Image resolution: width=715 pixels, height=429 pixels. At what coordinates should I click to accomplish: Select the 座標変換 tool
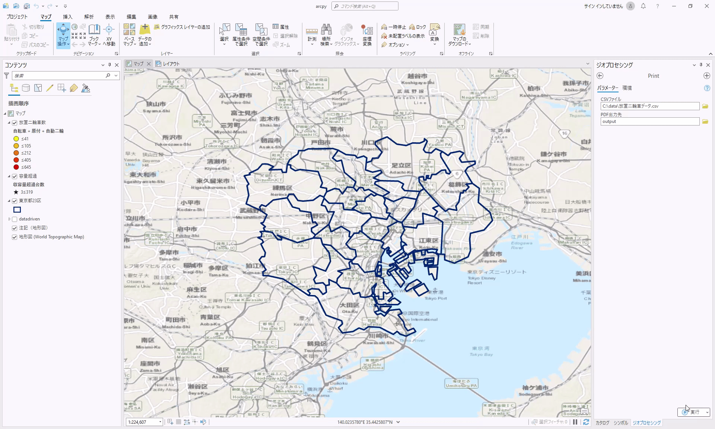(x=367, y=35)
